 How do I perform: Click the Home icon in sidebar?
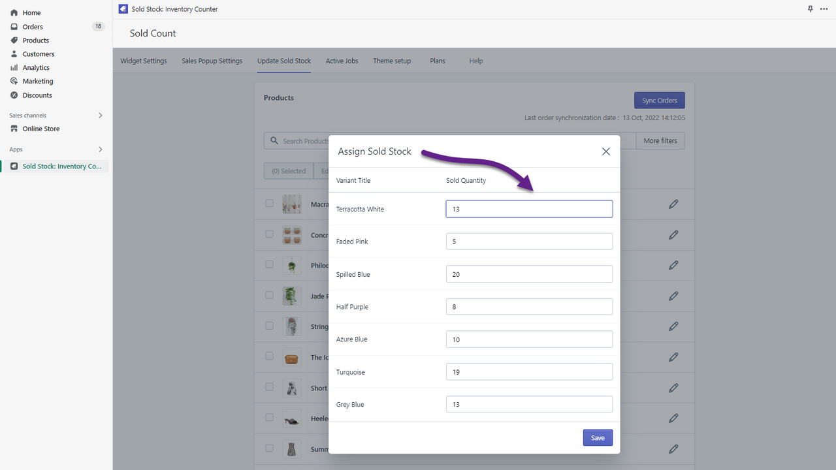tap(14, 13)
